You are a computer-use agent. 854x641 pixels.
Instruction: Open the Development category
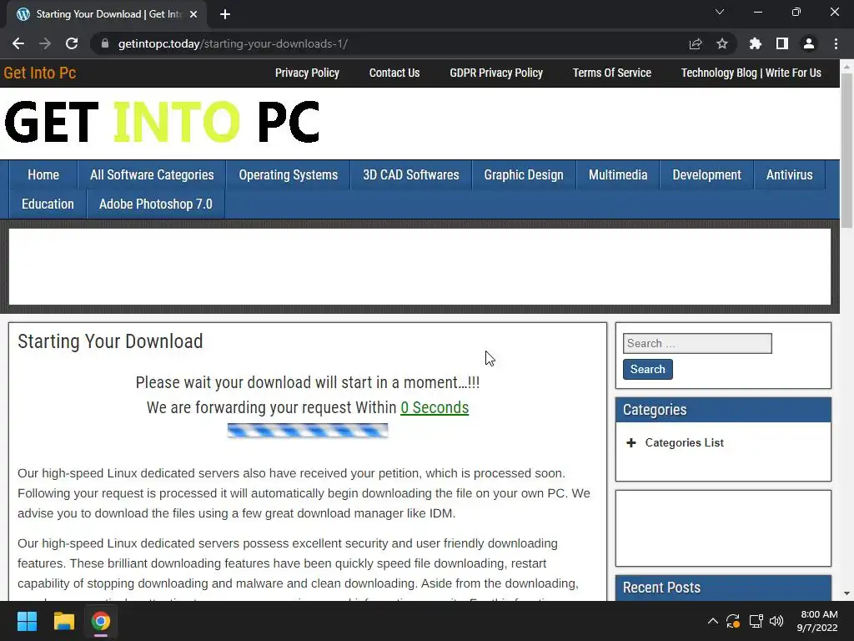click(706, 175)
